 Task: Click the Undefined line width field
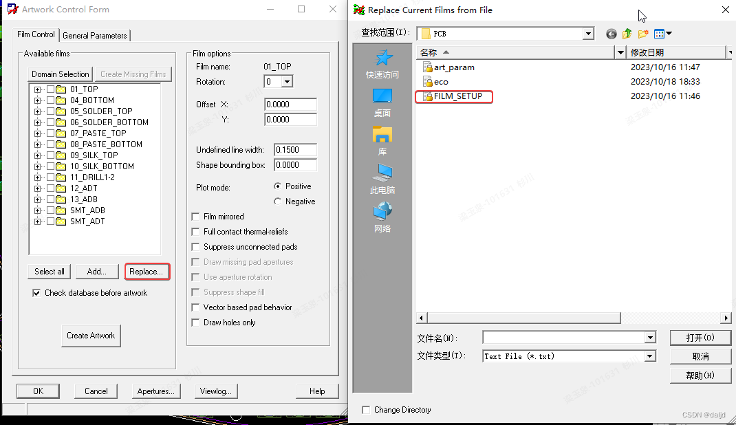coord(295,150)
